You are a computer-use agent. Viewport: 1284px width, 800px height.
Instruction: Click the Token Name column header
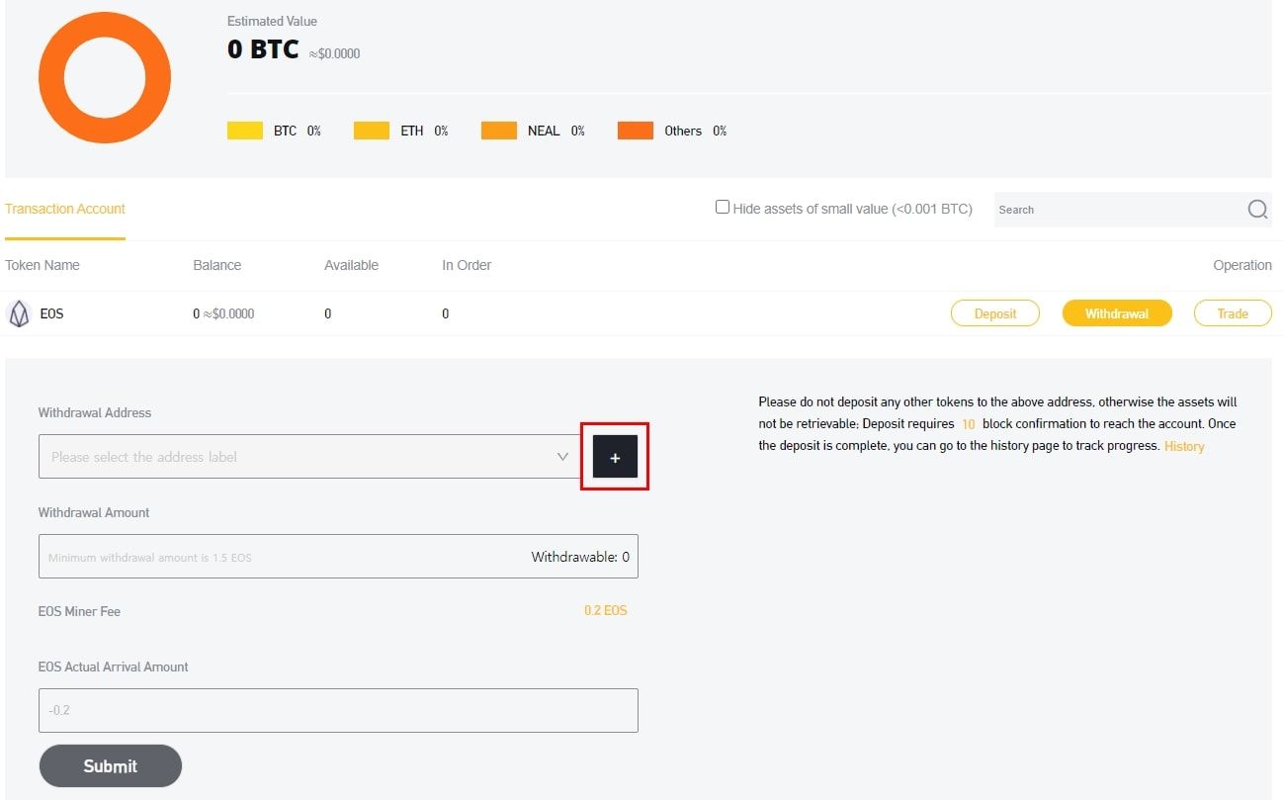(x=43, y=265)
